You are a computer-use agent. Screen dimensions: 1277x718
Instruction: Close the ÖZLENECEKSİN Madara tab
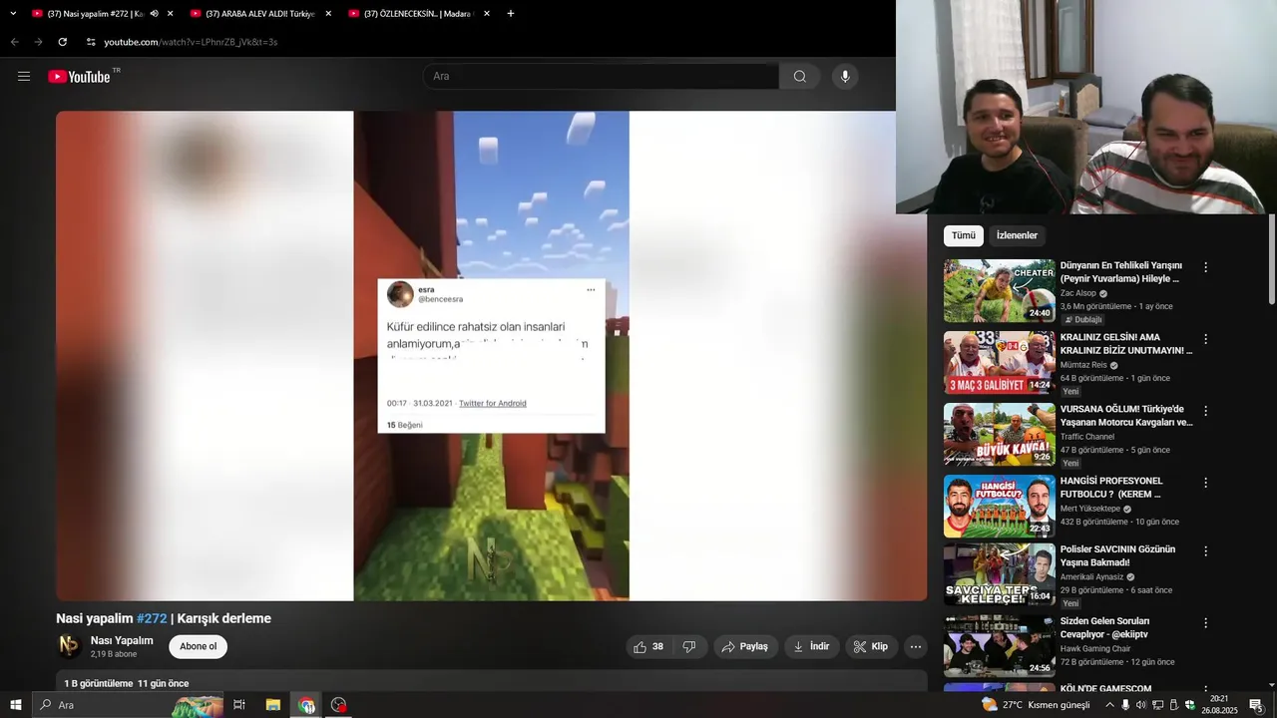point(487,14)
